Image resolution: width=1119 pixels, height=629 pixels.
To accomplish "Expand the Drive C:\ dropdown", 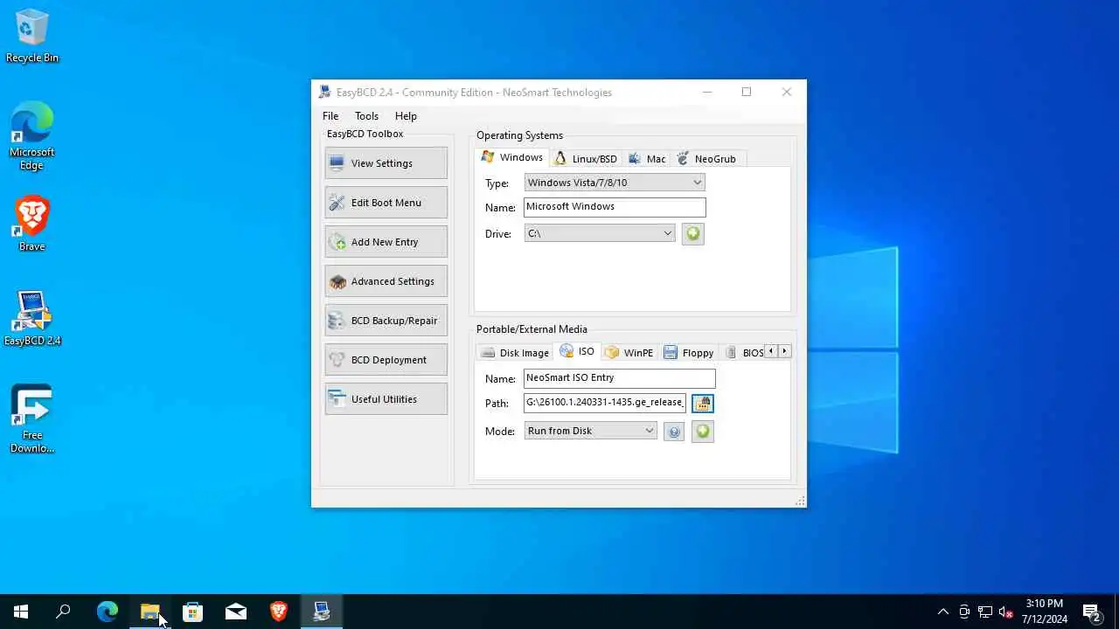I will coord(600,233).
